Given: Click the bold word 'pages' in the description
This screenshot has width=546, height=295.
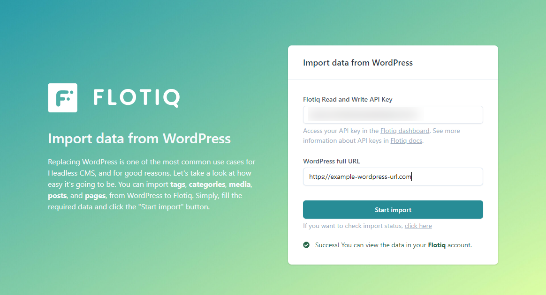Looking at the screenshot, I should [95, 196].
